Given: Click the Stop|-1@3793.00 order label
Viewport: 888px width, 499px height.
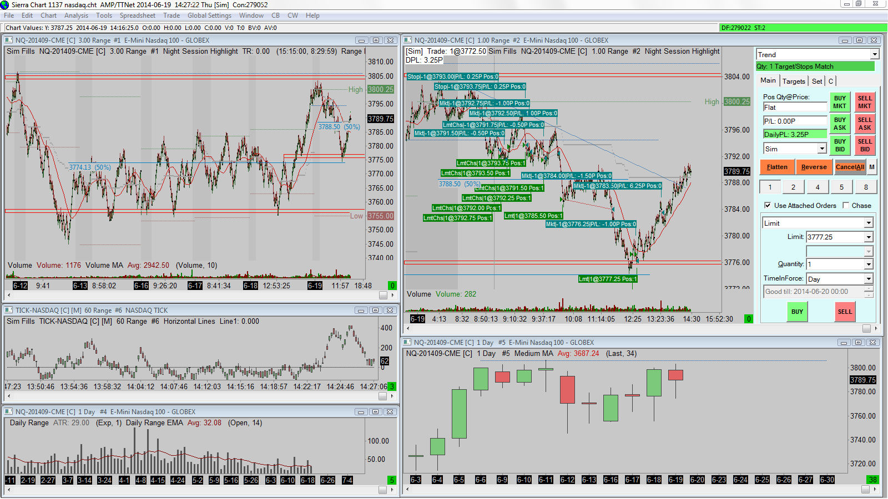Looking at the screenshot, I should (452, 77).
